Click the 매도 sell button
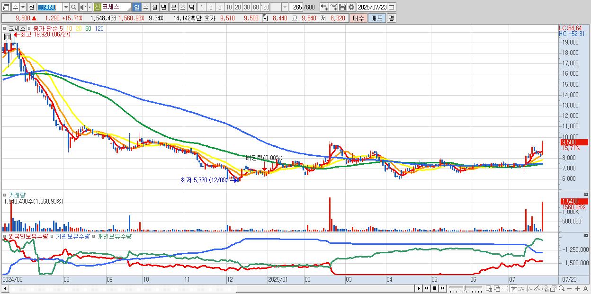This screenshot has height=294, width=591. pos(376,18)
